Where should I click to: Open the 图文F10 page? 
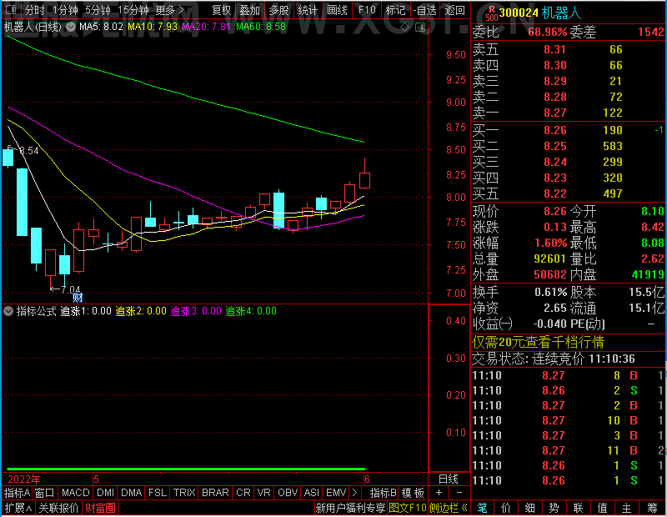408,508
